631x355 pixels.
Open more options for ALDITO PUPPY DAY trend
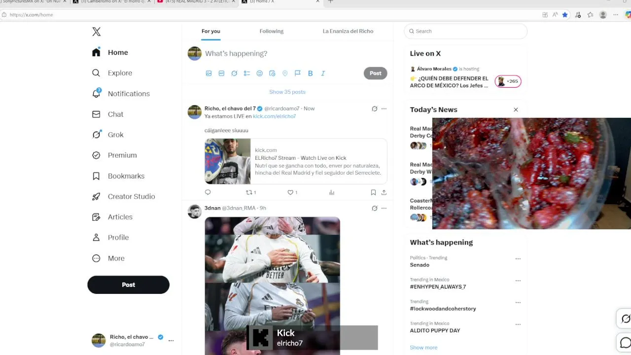(x=518, y=324)
